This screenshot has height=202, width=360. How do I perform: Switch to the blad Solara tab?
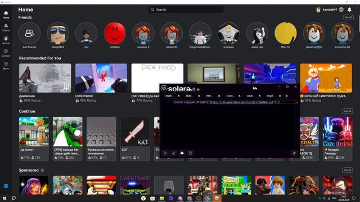(189, 96)
